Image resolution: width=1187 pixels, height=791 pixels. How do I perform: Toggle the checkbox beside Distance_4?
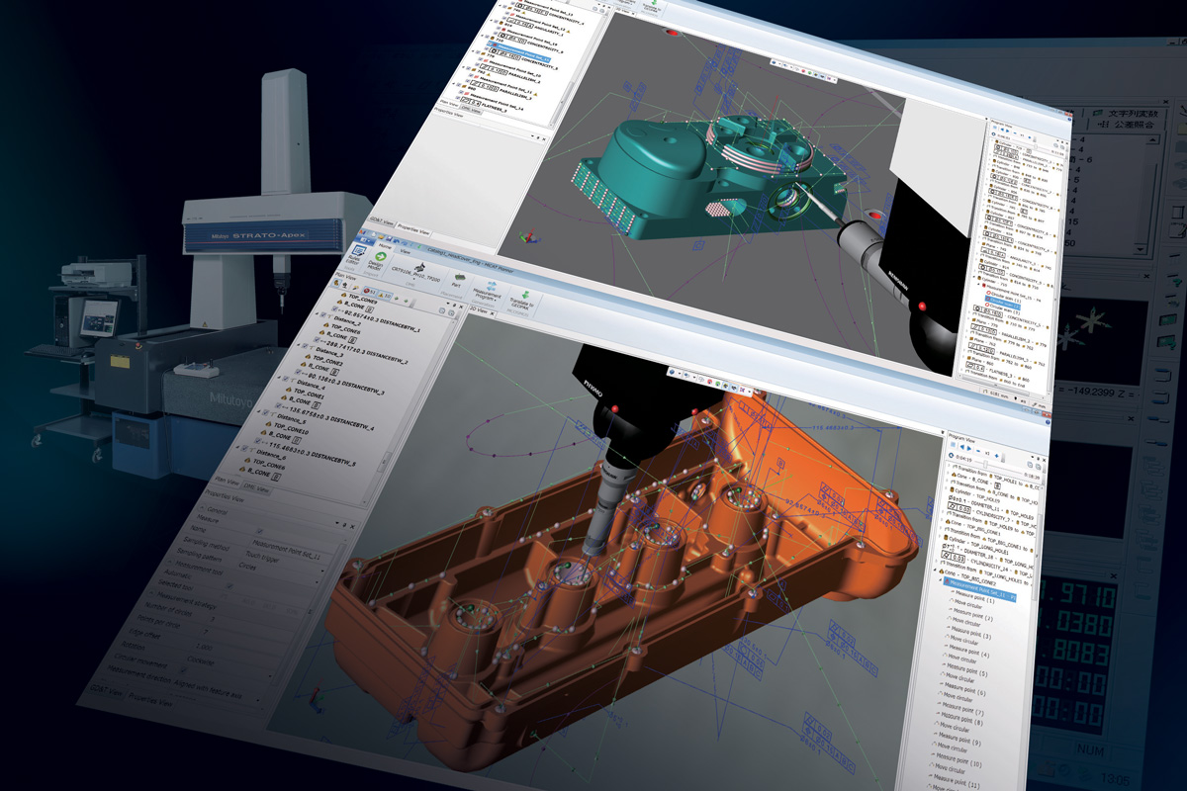[x=285, y=378]
